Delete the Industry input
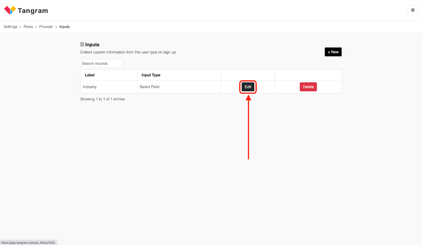 click(308, 87)
